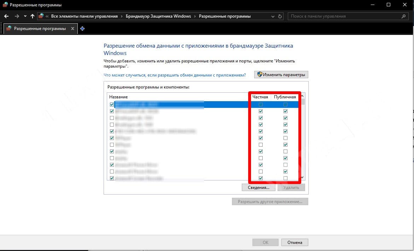Select the Разрешенные программы tab
Image resolution: width=414 pixels, height=251 pixels.
click(40, 29)
